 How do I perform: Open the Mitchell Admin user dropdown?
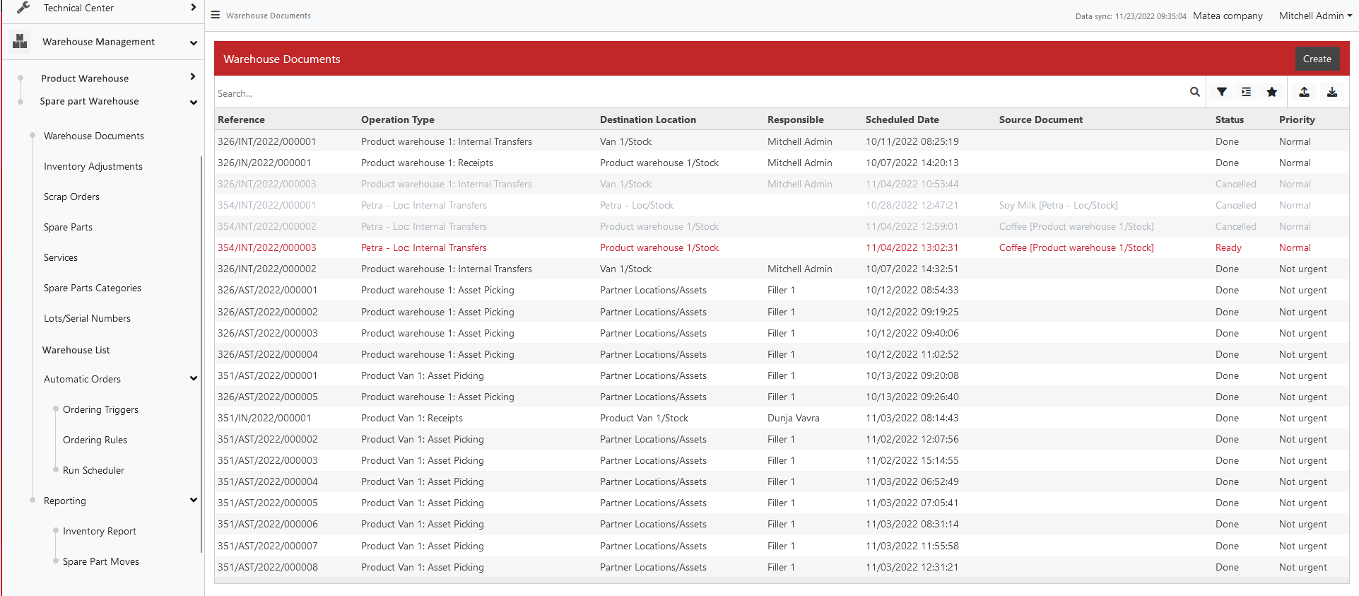pyautogui.click(x=1314, y=16)
